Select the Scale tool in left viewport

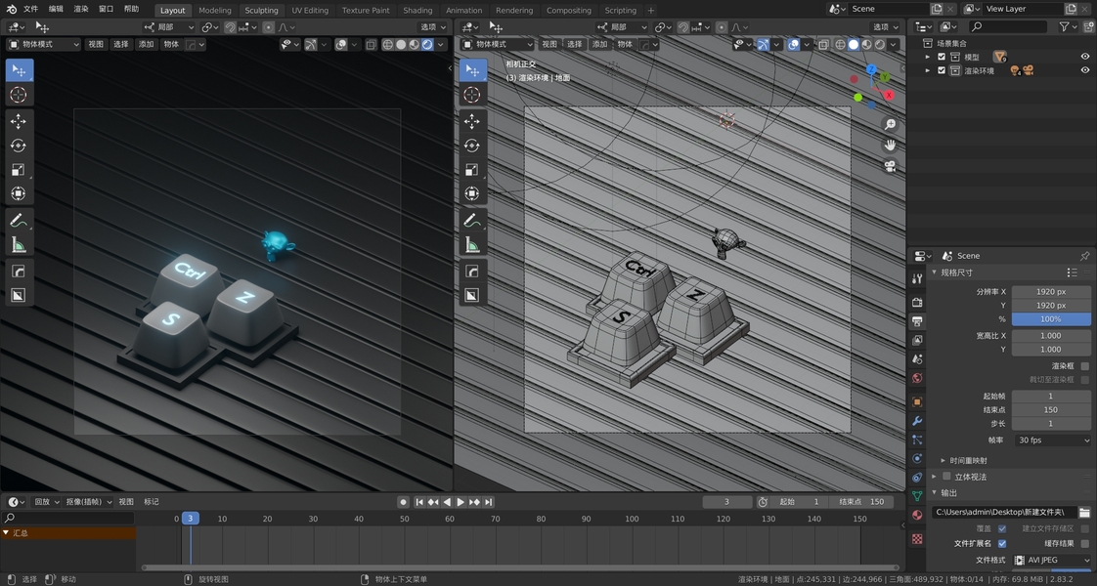point(19,170)
